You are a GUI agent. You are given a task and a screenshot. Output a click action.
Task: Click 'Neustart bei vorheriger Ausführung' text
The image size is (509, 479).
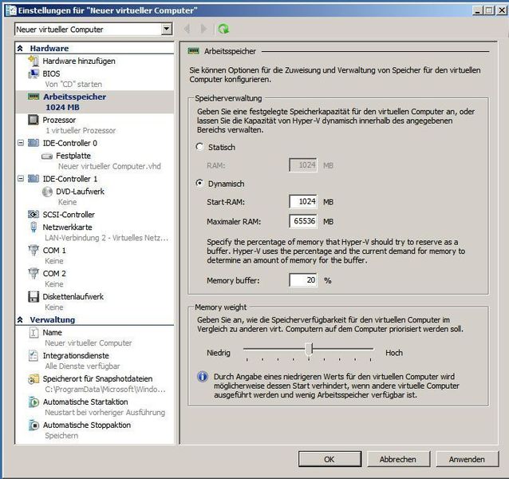tap(105, 413)
